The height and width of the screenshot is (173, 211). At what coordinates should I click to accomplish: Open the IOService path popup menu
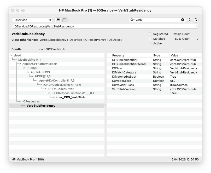pos(105,26)
